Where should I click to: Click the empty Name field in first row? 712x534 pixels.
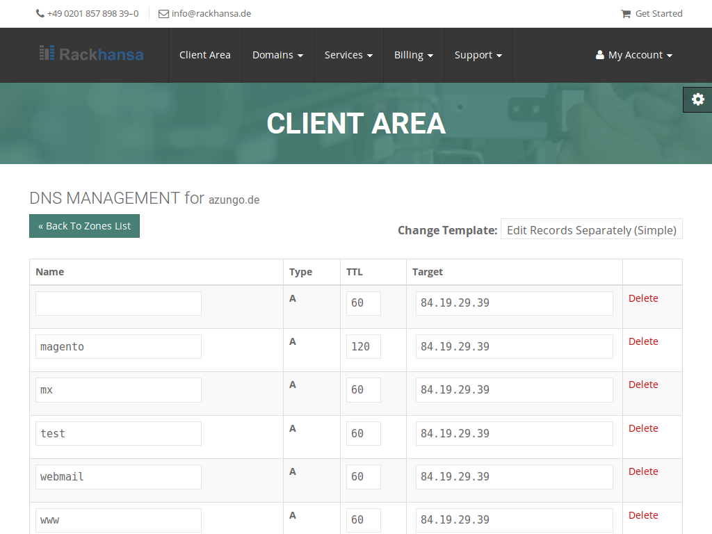(118, 303)
